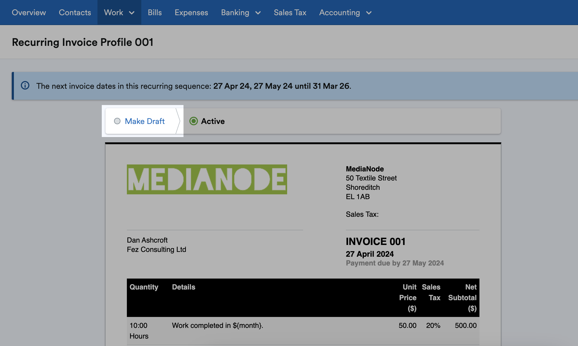The image size is (578, 346).
Task: Select the Make Draft radio button
Action: point(117,121)
